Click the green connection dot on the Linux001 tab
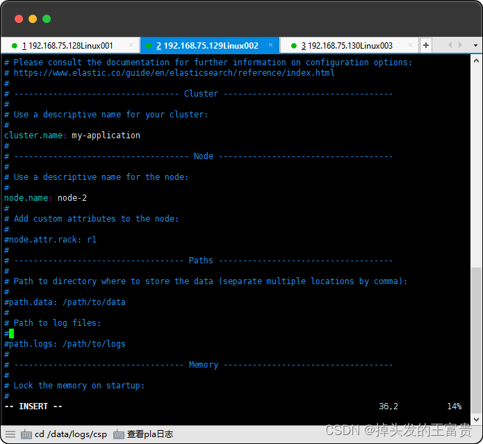The height and width of the screenshot is (444, 483). point(14,46)
